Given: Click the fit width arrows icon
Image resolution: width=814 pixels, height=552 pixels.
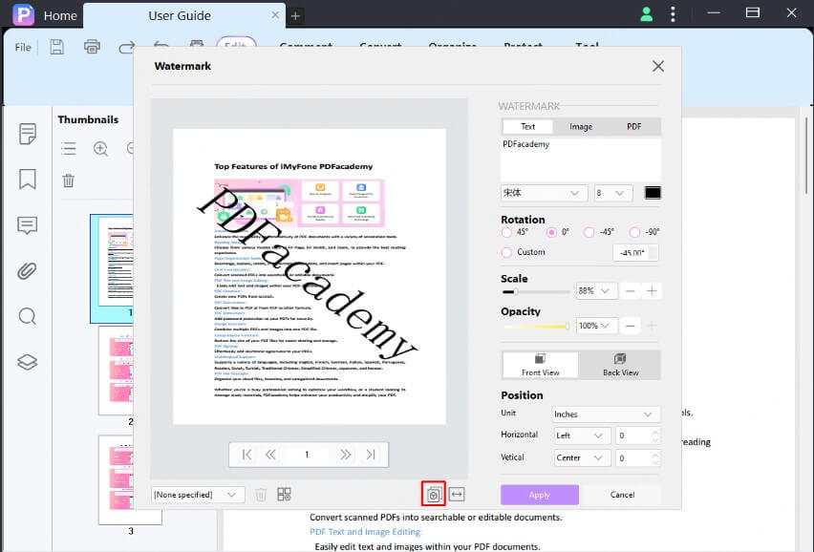Looking at the screenshot, I should [457, 495].
